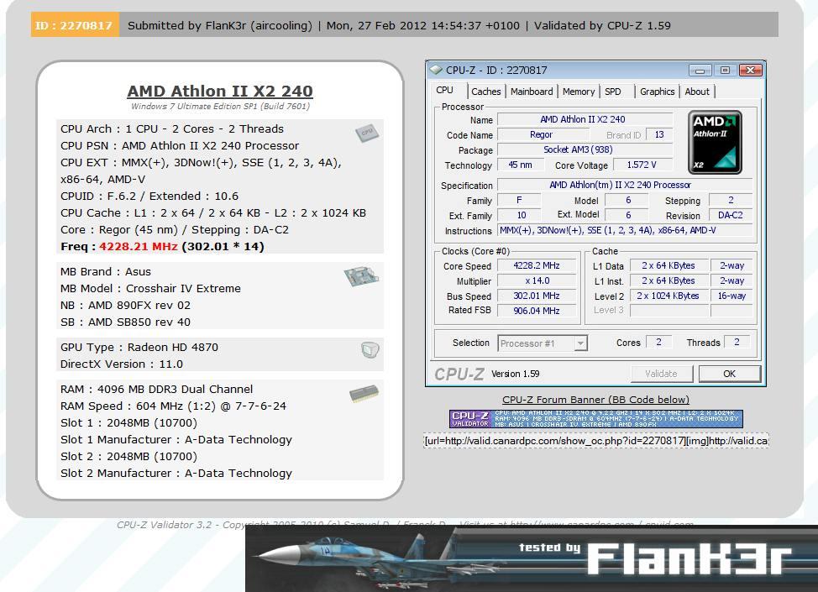
Task: Click the CPU-Z window title icon
Action: point(435,70)
